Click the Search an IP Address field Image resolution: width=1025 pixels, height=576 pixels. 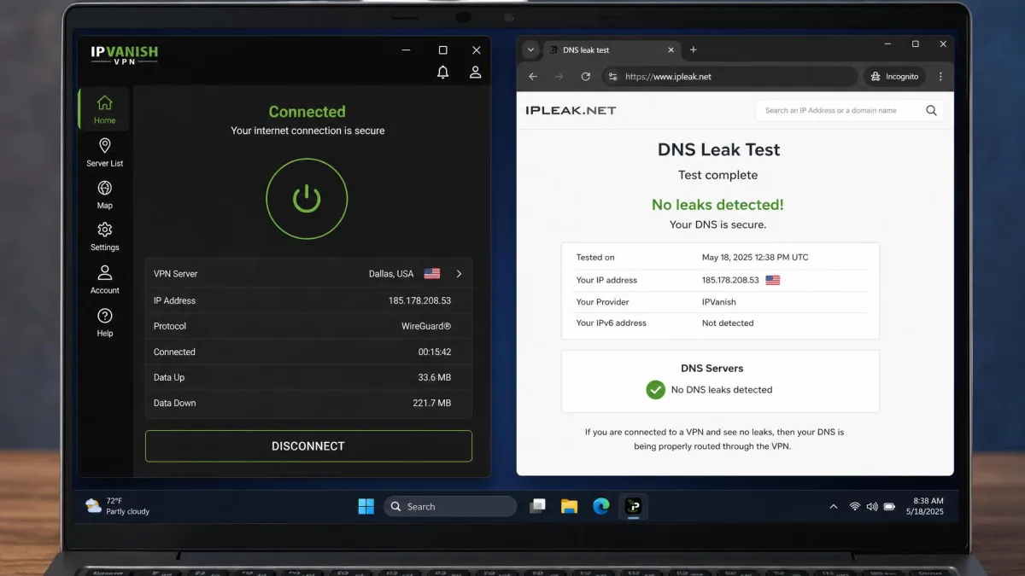[x=849, y=110]
